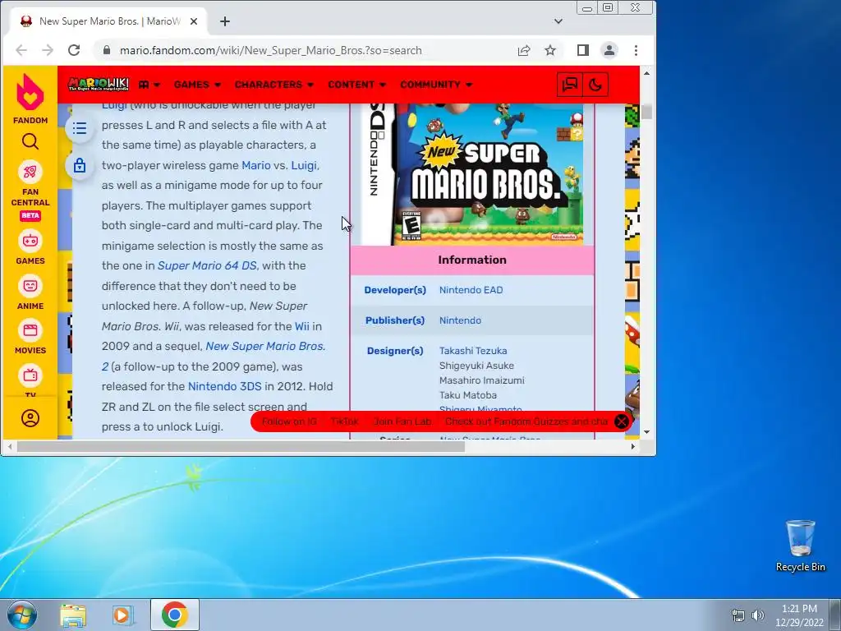
Task: Expand Chrome tab search chevron
Action: tap(558, 21)
